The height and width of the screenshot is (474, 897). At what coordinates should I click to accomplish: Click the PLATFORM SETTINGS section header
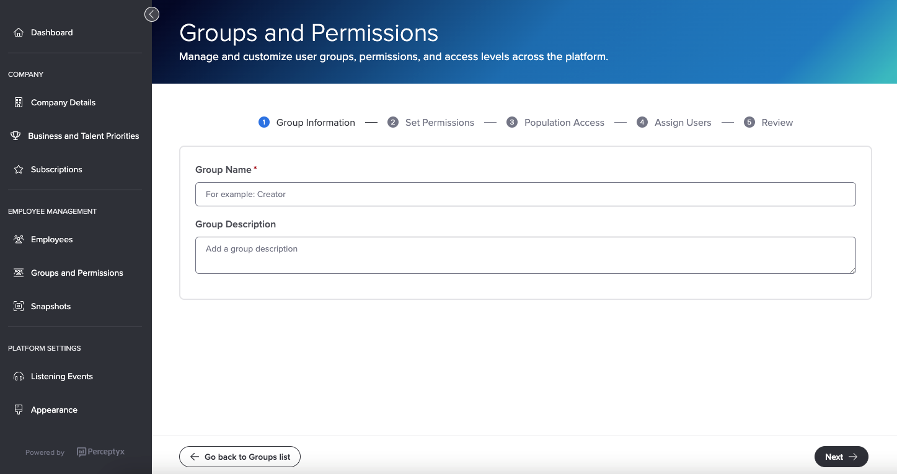[44, 348]
